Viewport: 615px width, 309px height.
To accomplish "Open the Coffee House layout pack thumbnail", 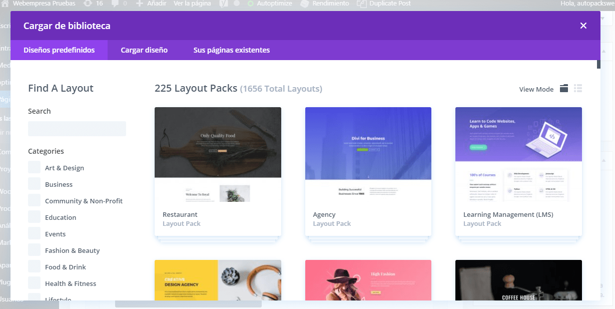I will coord(518,280).
